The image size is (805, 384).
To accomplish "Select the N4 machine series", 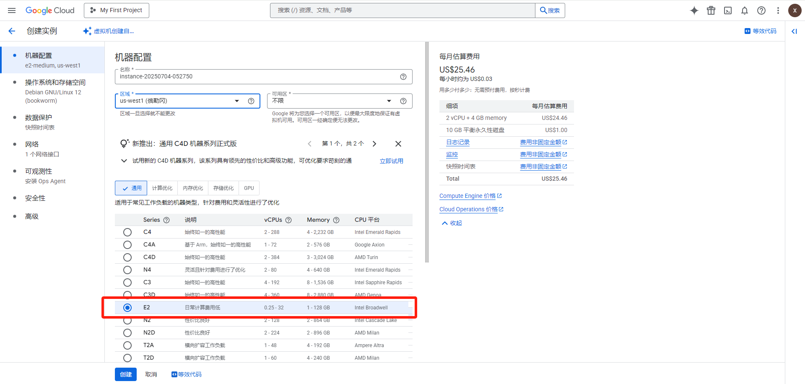I will point(127,270).
